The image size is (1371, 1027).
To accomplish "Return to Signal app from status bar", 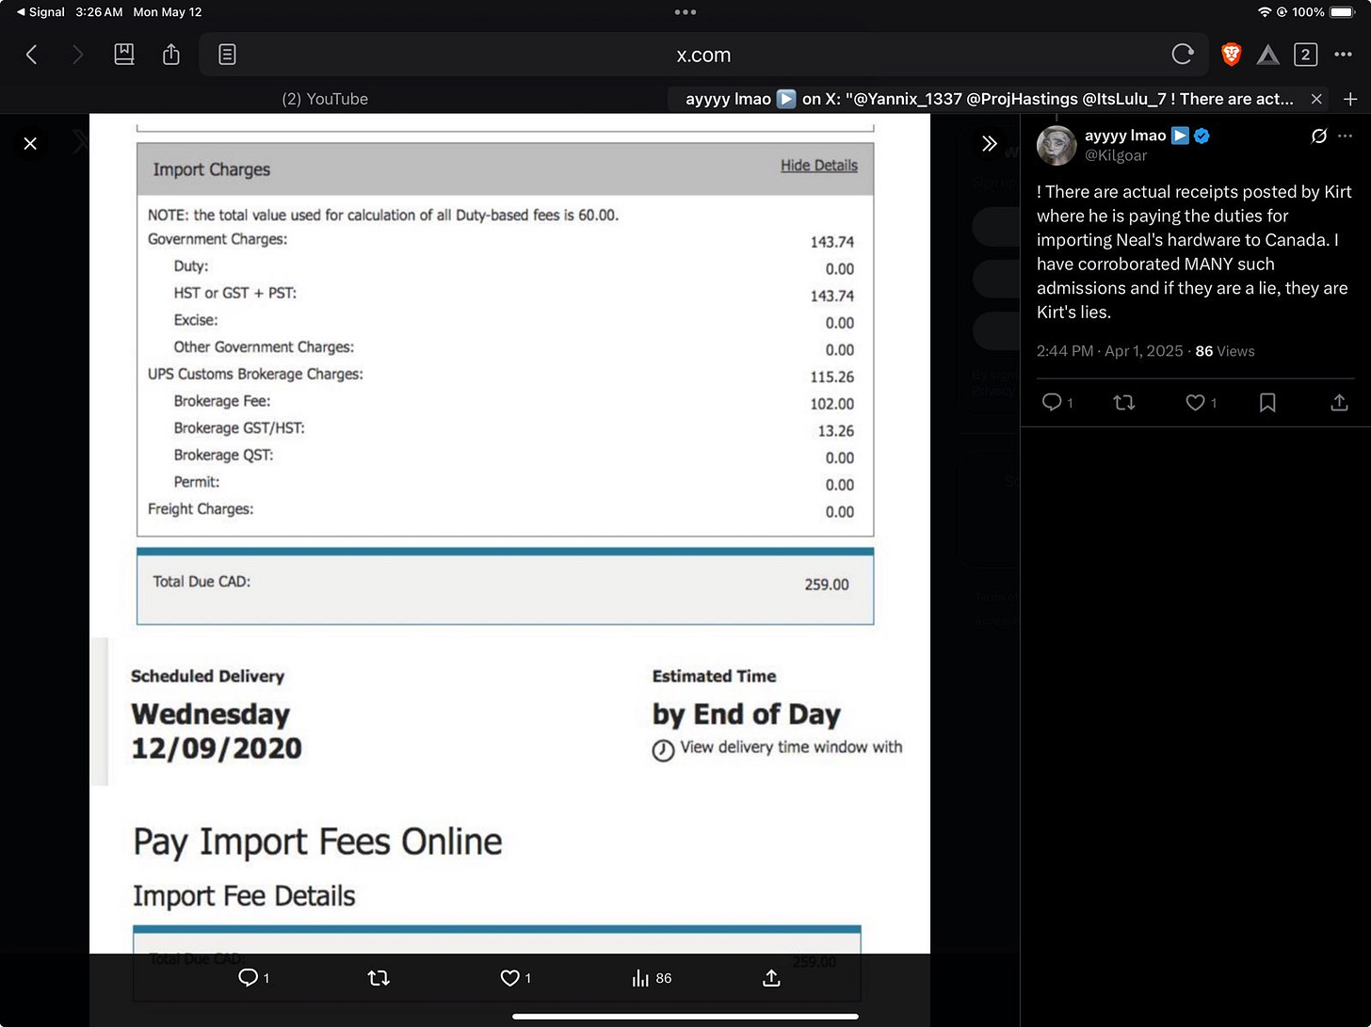I will [x=40, y=12].
